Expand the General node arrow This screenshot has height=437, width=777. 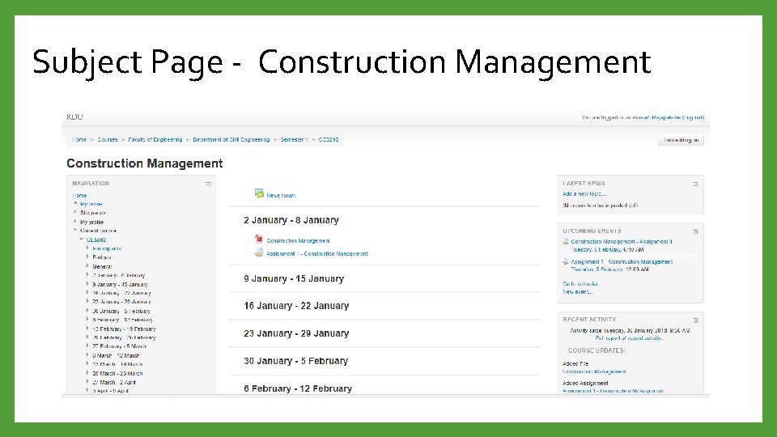(x=87, y=266)
